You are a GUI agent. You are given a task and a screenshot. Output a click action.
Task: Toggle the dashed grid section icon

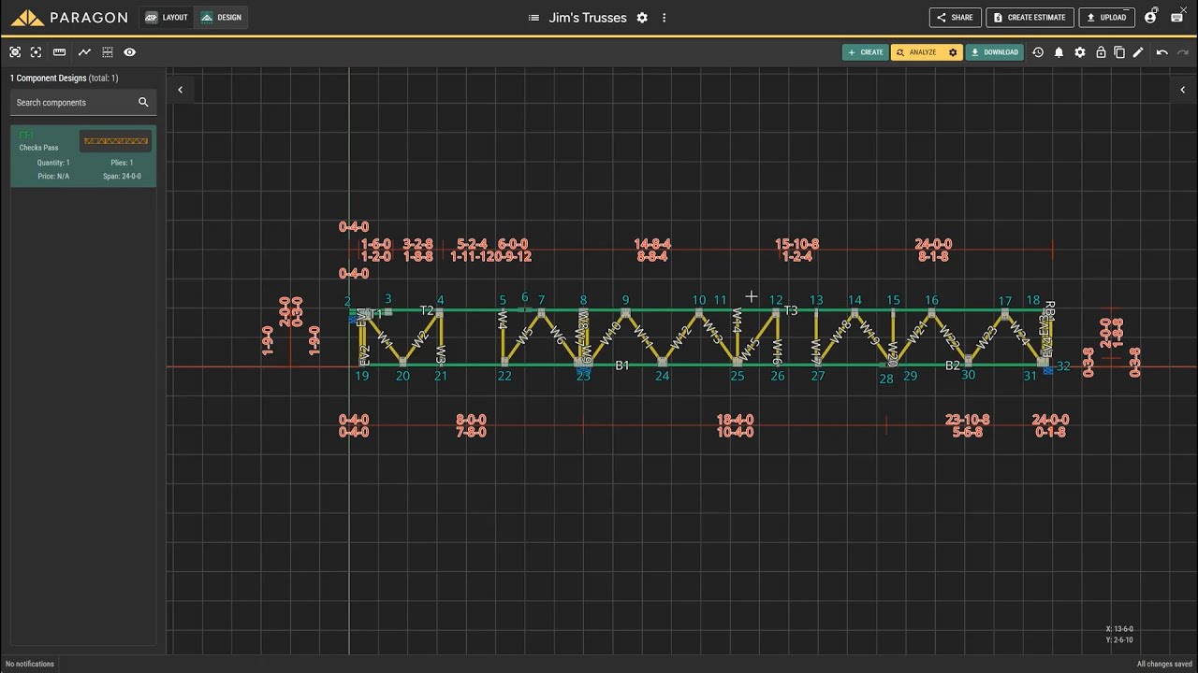pyautogui.click(x=108, y=52)
